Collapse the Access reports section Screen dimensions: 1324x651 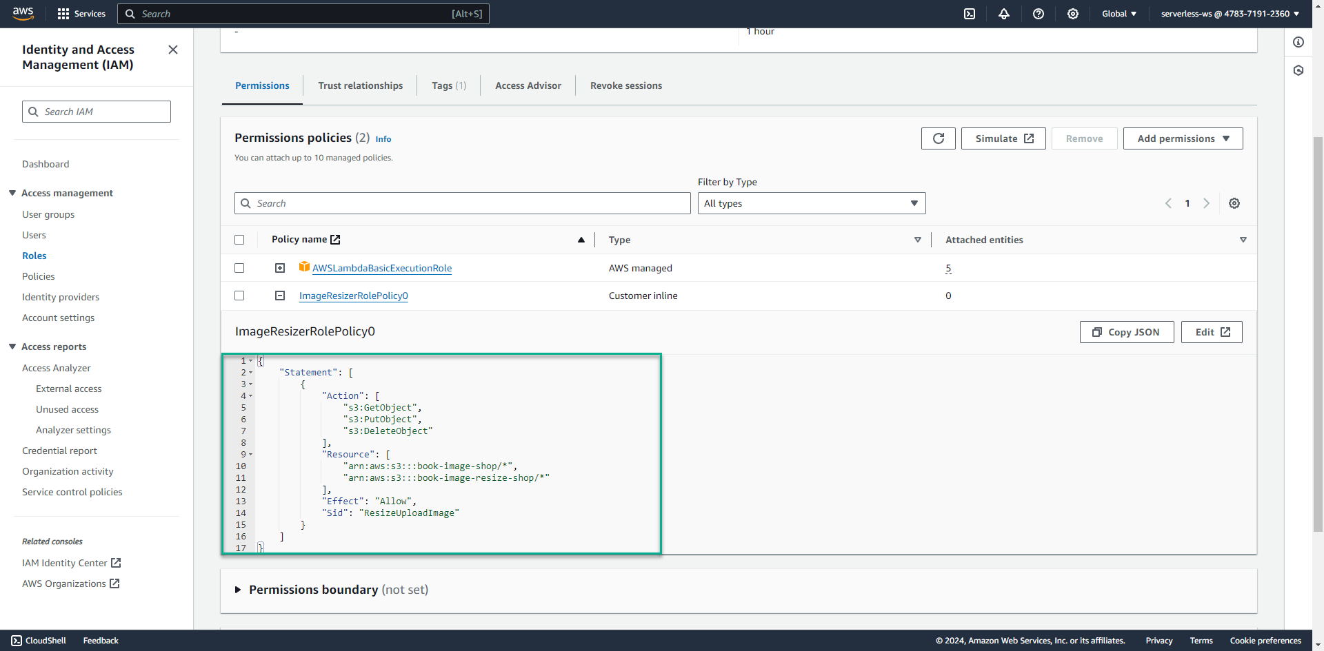point(12,347)
